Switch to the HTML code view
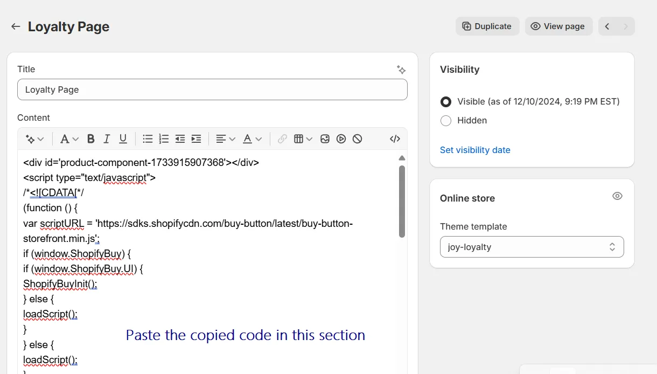The height and width of the screenshot is (374, 657). coord(395,139)
